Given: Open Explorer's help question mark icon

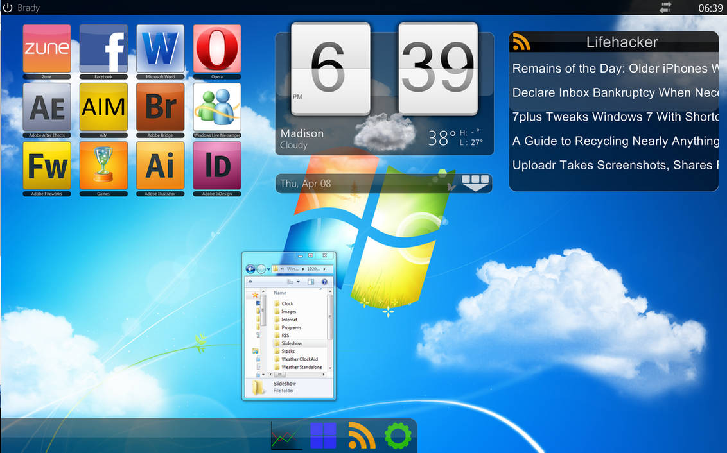Looking at the screenshot, I should (x=324, y=282).
